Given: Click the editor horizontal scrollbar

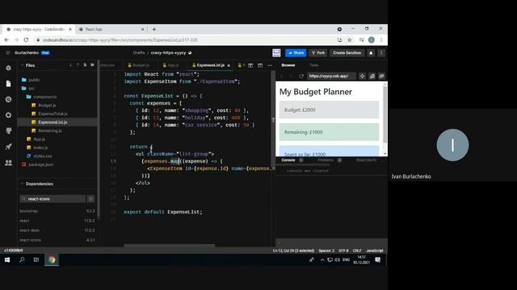Looking at the screenshot, I should 170,245.
